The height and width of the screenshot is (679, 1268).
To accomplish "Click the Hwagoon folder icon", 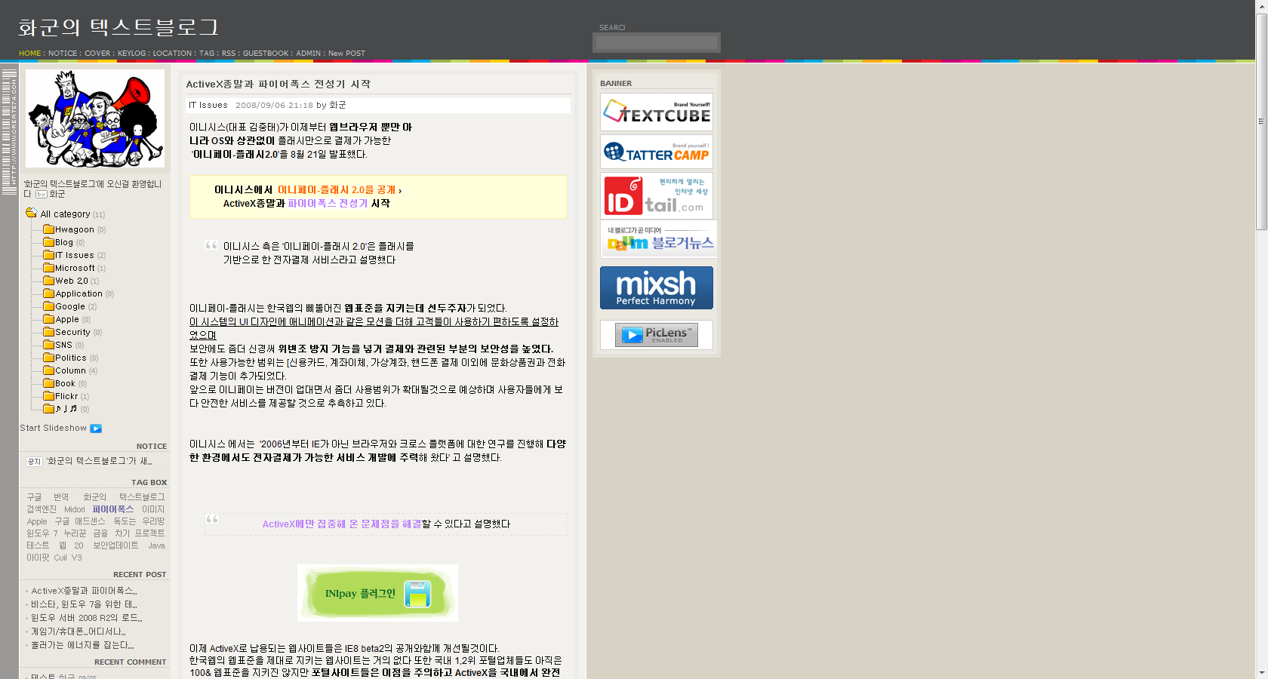I will click(48, 229).
